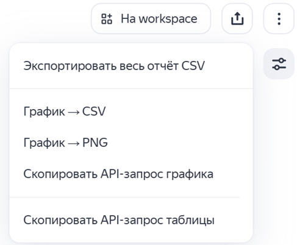Click the word workspace in the top button
297x245 pixels.
[x=168, y=19]
